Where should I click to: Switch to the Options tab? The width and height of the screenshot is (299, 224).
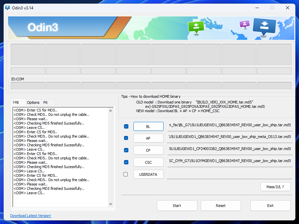[x=33, y=102]
